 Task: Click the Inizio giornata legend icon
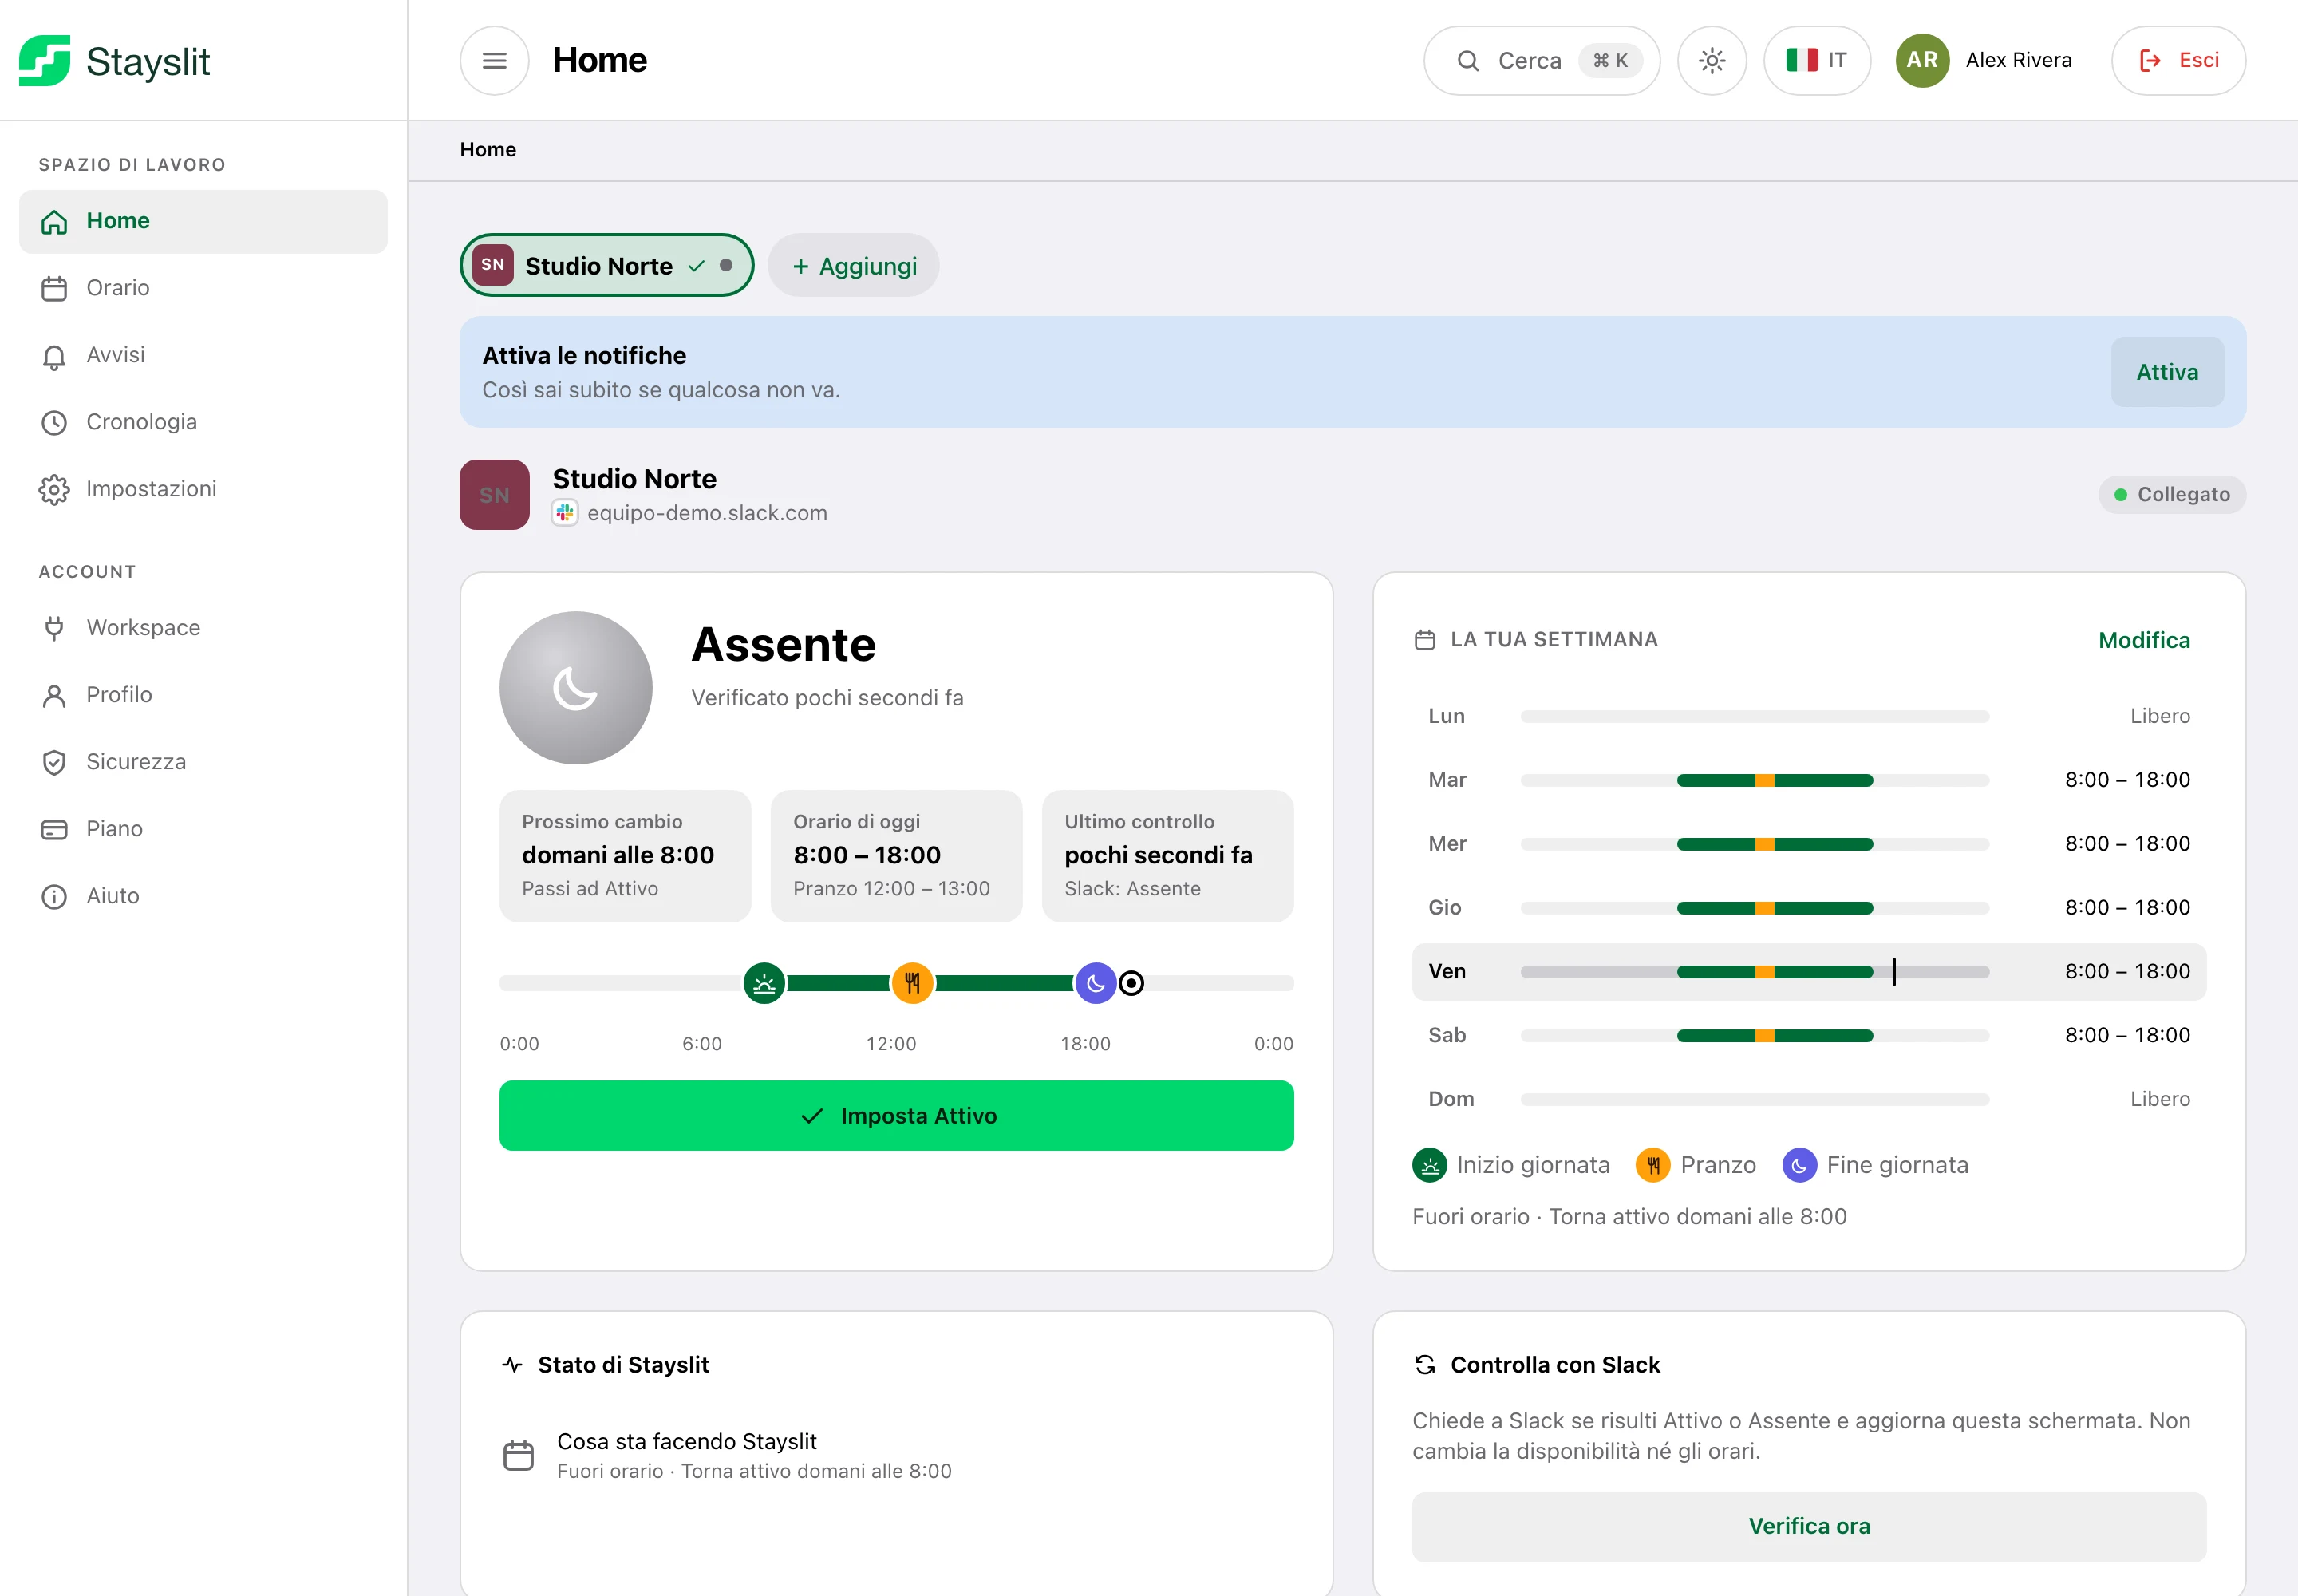1430,1165
